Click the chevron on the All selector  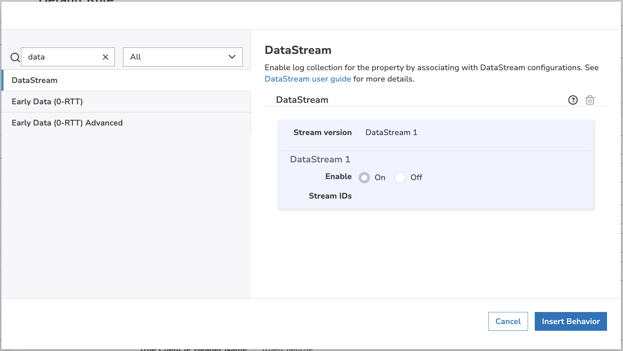tap(232, 57)
